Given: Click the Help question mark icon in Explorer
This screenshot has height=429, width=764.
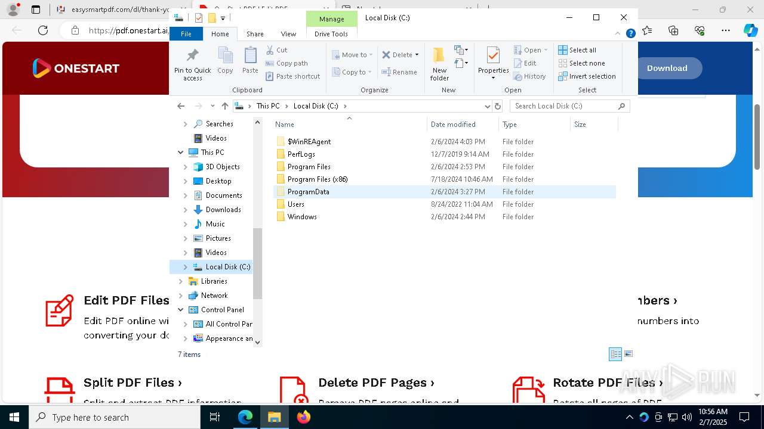Looking at the screenshot, I should (x=630, y=34).
